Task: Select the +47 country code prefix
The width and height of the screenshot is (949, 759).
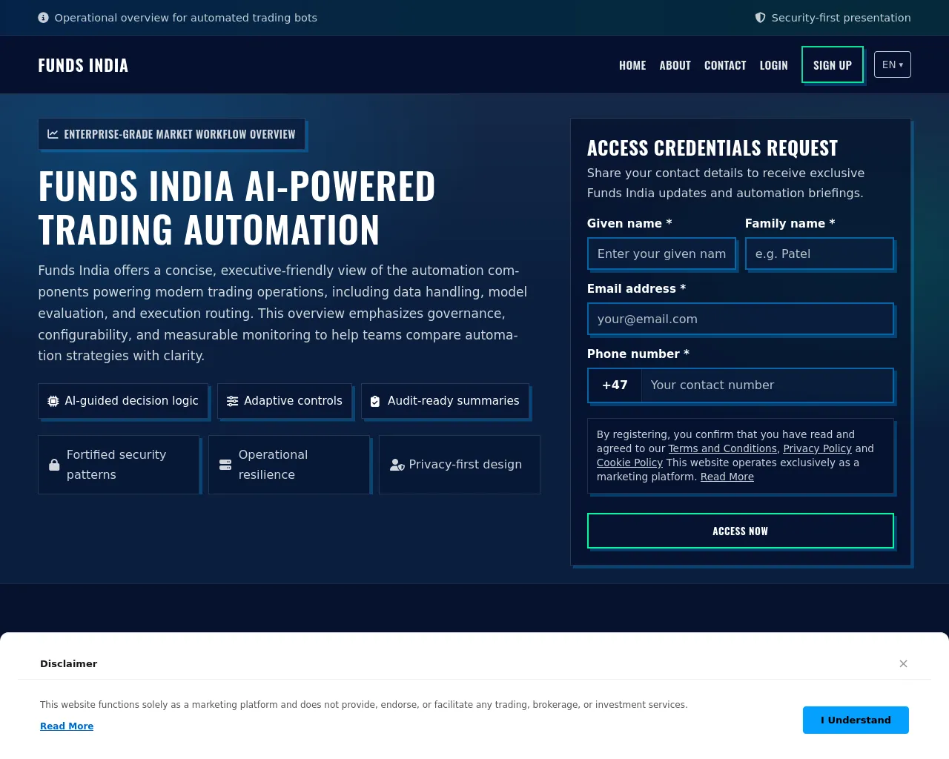Action: click(x=615, y=385)
